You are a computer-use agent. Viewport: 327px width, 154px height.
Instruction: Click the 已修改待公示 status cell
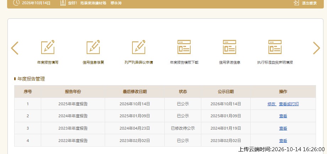coord(183,128)
